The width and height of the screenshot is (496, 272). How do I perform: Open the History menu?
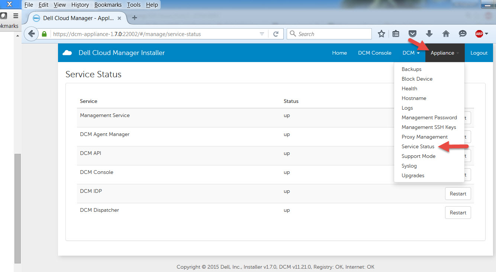pyautogui.click(x=80, y=5)
